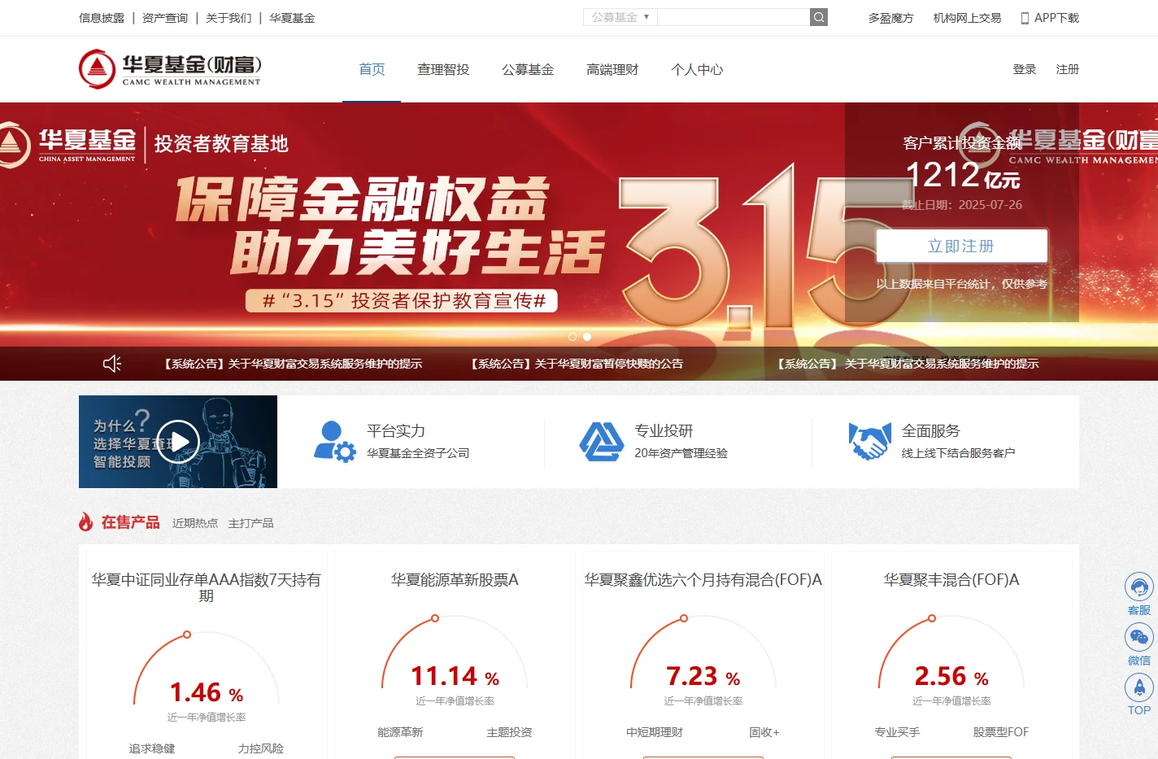The width and height of the screenshot is (1158, 759).
Task: Click the 注册 link
Action: (1068, 69)
